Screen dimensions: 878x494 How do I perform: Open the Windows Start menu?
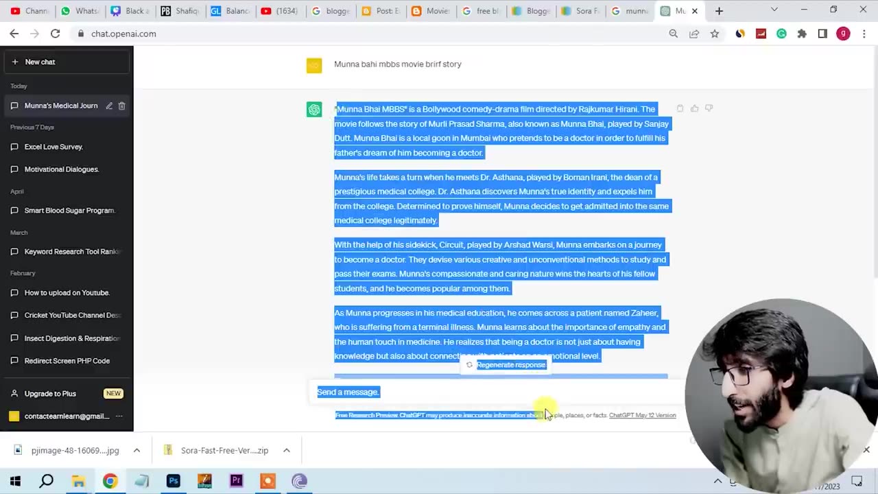[x=15, y=481]
